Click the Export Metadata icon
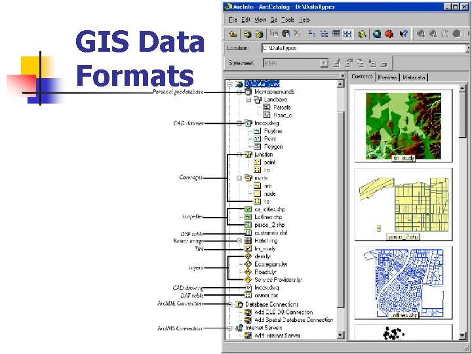The height and width of the screenshot is (354, 472). pos(384,64)
